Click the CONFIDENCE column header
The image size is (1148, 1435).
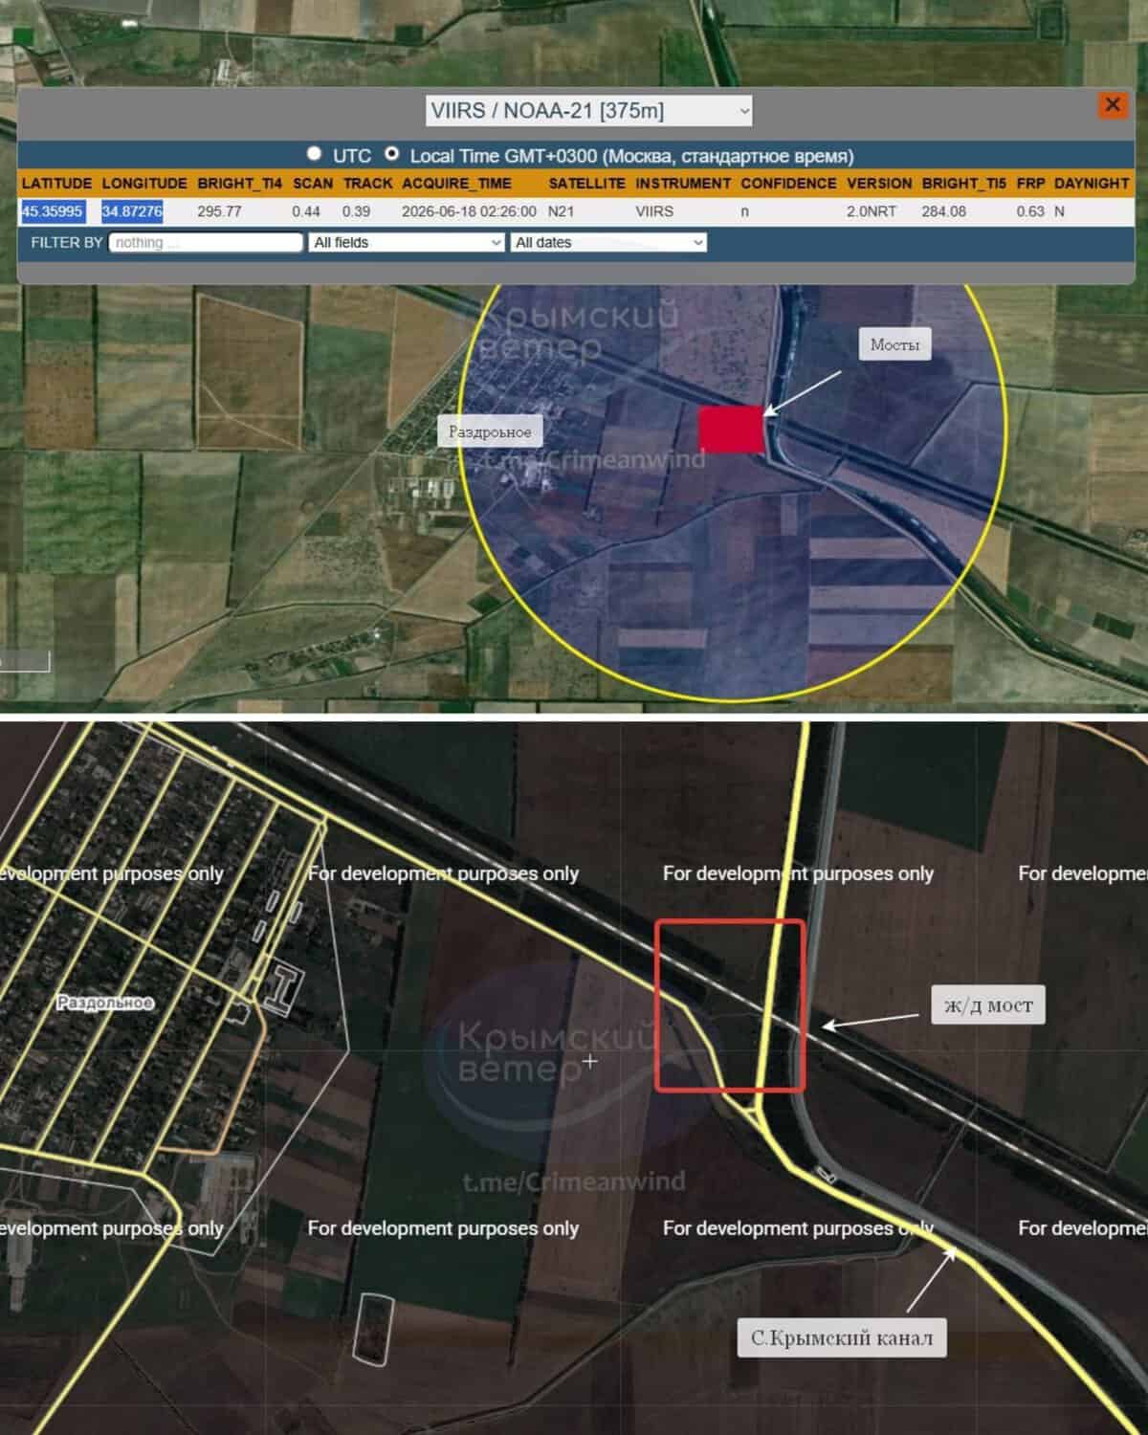coord(788,184)
